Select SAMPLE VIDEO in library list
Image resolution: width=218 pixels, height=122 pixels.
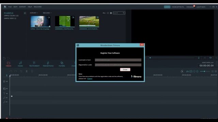pos(10,18)
